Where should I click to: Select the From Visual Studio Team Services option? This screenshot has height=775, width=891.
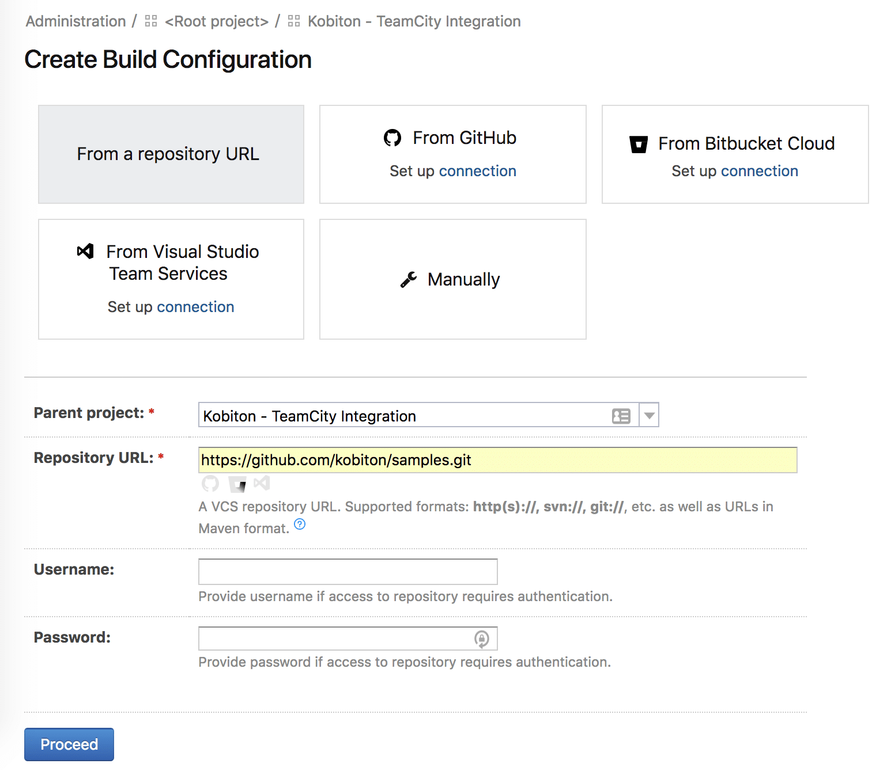click(171, 279)
